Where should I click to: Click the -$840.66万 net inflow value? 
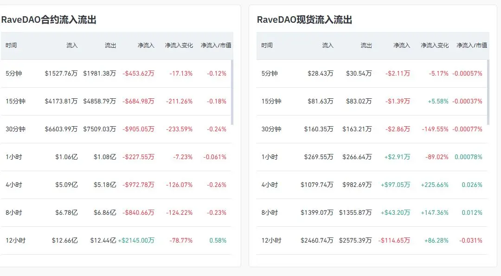pyautogui.click(x=138, y=212)
